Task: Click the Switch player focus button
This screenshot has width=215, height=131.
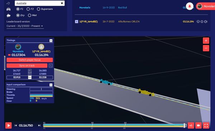Action: tap(30, 60)
